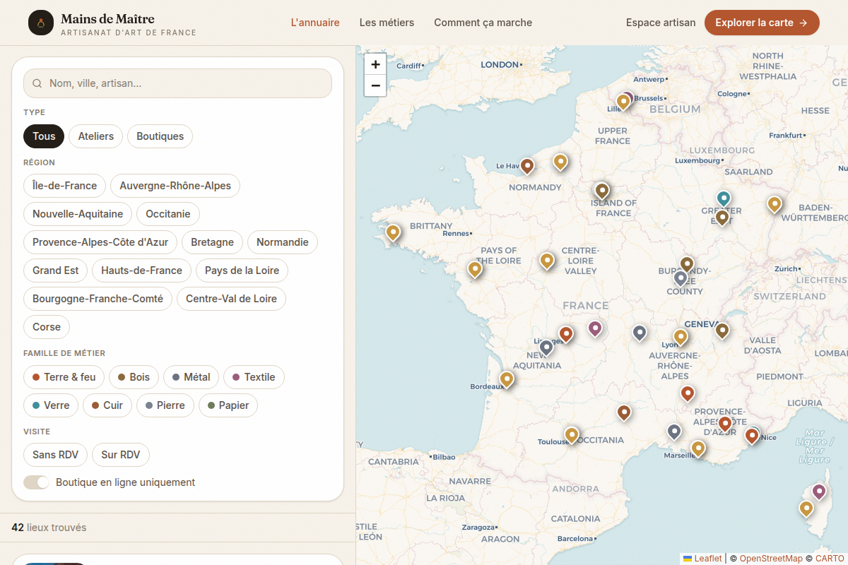Select the Tous type filter
The image size is (848, 565).
pos(44,136)
